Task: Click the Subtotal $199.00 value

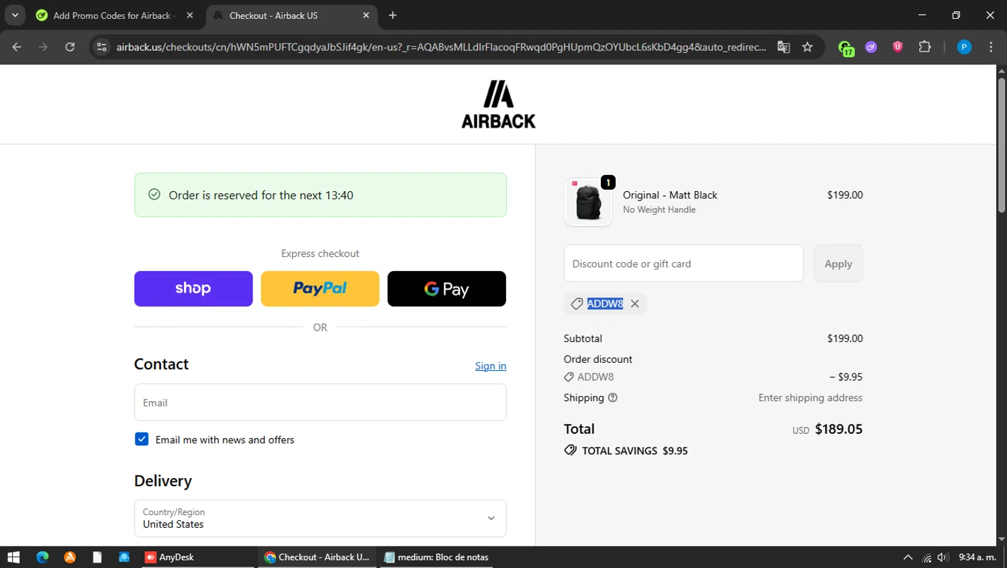Action: pyautogui.click(x=845, y=339)
